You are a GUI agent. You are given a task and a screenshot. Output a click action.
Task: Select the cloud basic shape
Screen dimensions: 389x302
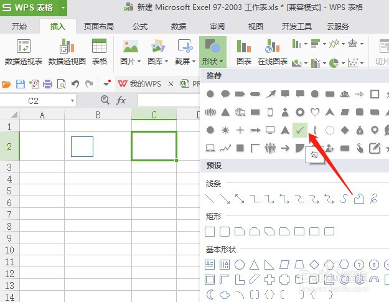[225, 295]
